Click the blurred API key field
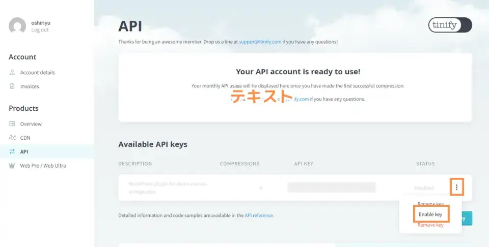489x247 pixels. coord(332,187)
